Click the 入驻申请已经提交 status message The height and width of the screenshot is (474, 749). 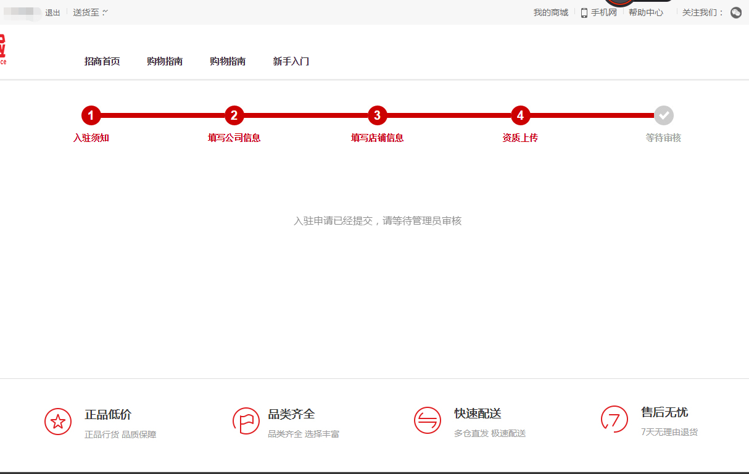[377, 221]
